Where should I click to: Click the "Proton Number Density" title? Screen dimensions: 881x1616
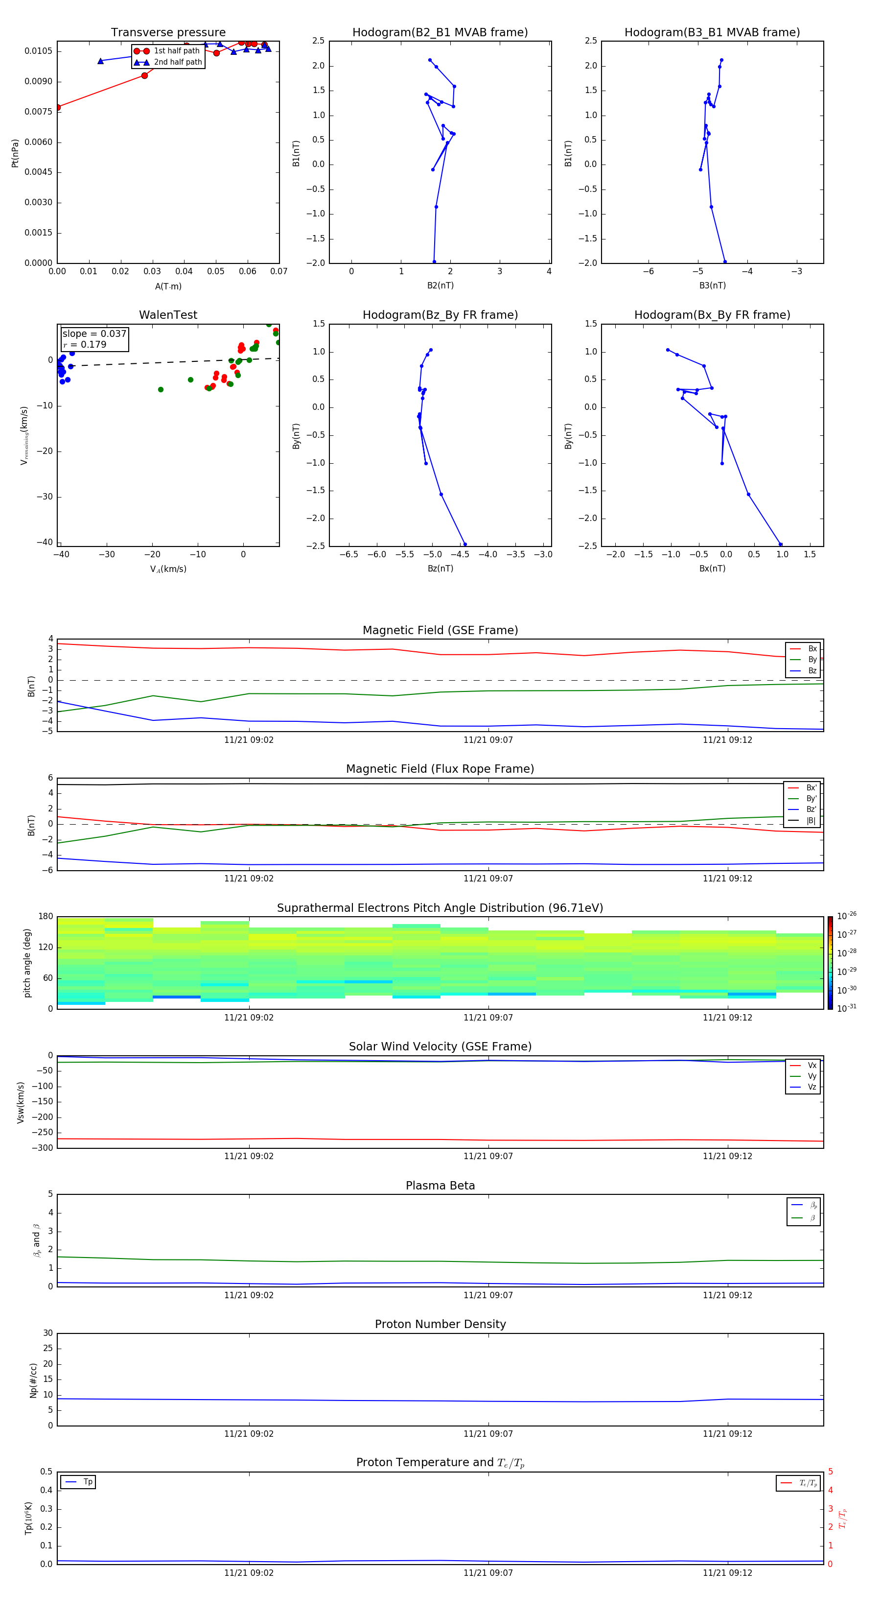pos(440,1324)
